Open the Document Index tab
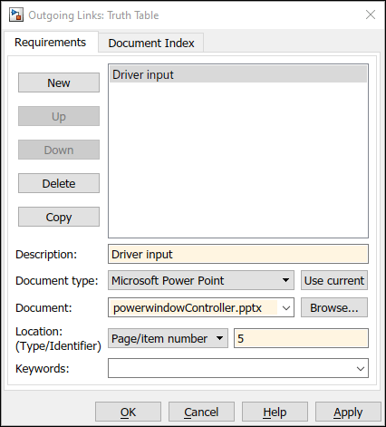 [151, 43]
